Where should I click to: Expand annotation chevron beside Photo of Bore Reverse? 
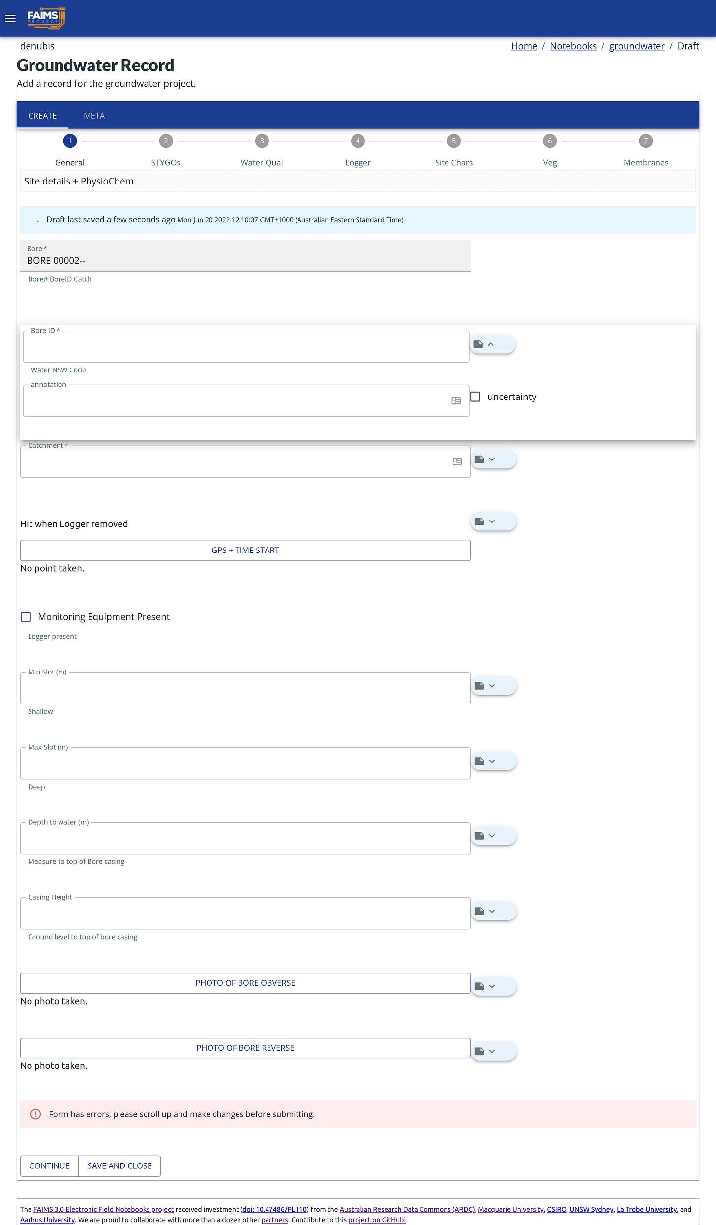coord(492,1051)
